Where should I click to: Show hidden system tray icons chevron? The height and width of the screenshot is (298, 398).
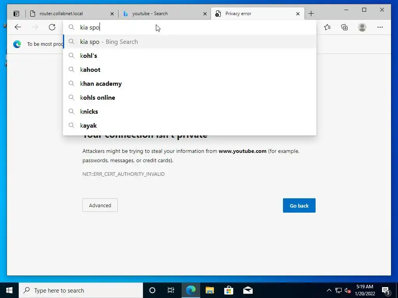click(x=329, y=290)
